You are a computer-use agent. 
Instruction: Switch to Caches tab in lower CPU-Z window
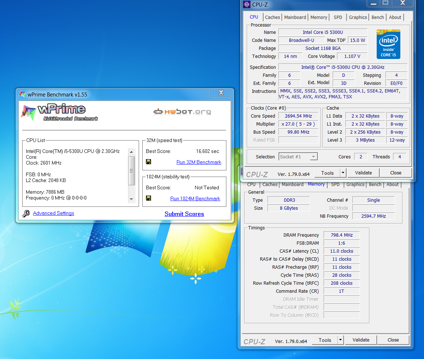[x=270, y=185]
